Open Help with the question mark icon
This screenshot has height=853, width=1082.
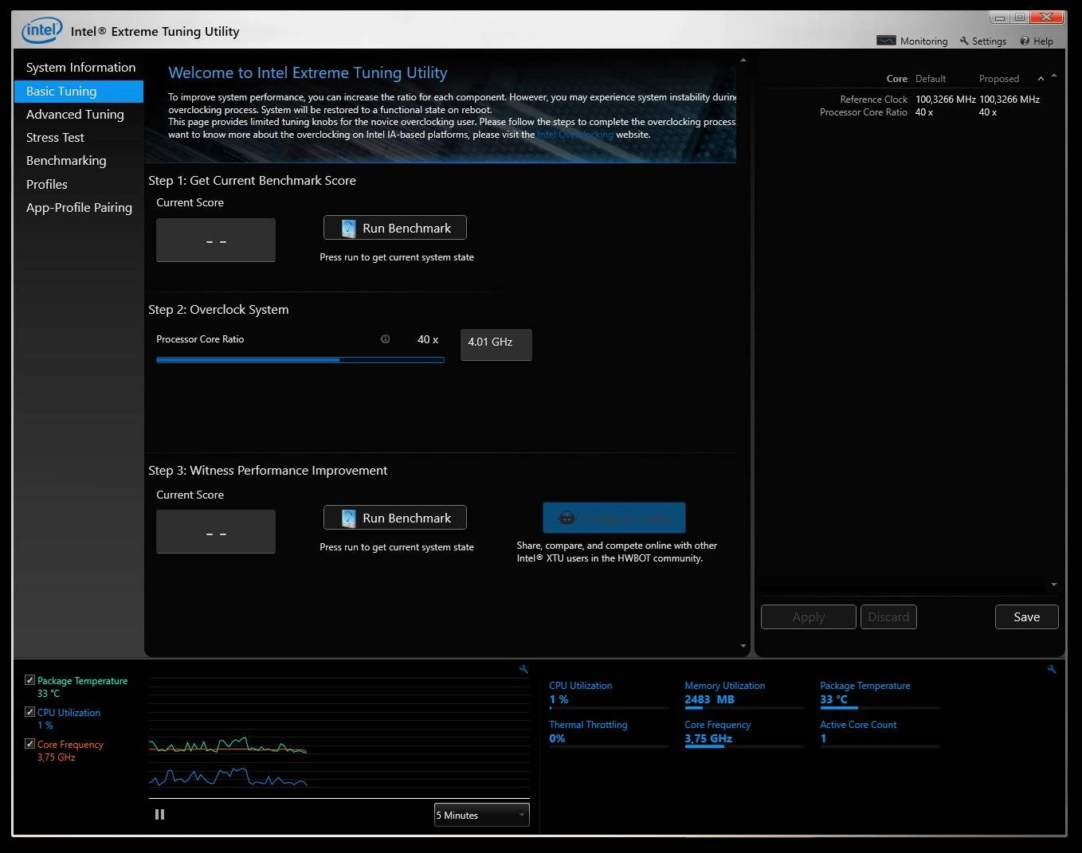click(x=1024, y=41)
